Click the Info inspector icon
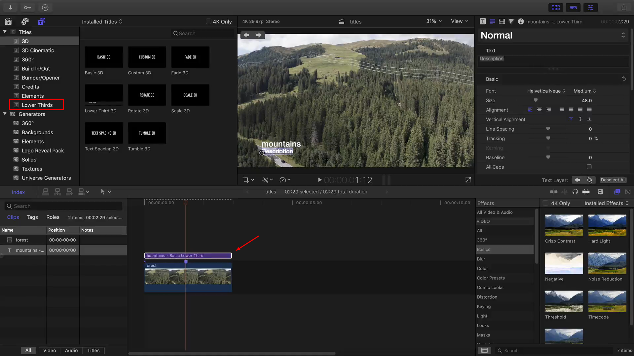The width and height of the screenshot is (634, 356). click(x=521, y=21)
